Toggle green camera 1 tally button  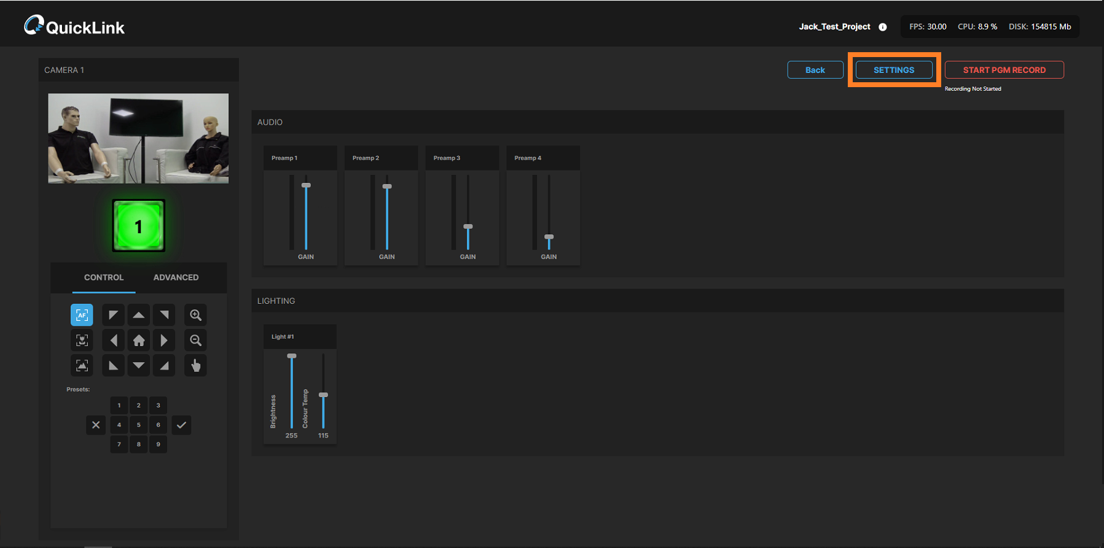138,226
